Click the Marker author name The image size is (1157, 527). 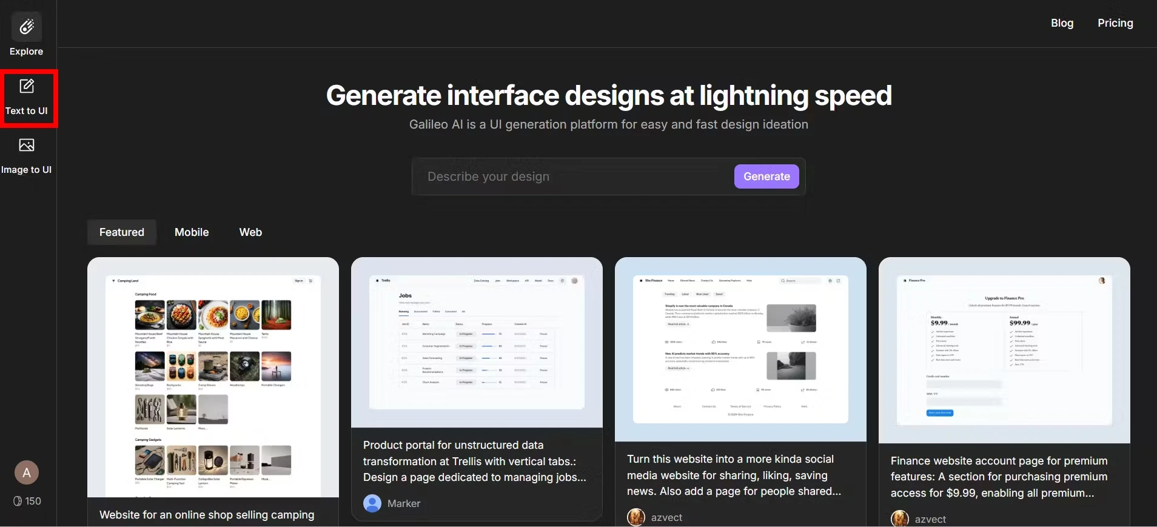coord(404,503)
